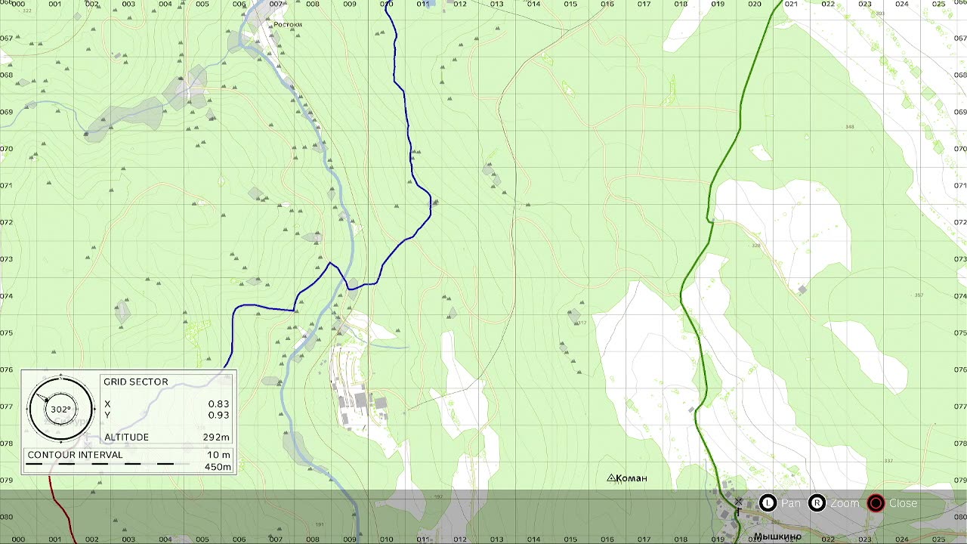The width and height of the screenshot is (967, 544).
Task: Select the Zoom label in bottom bar
Action: [845, 503]
